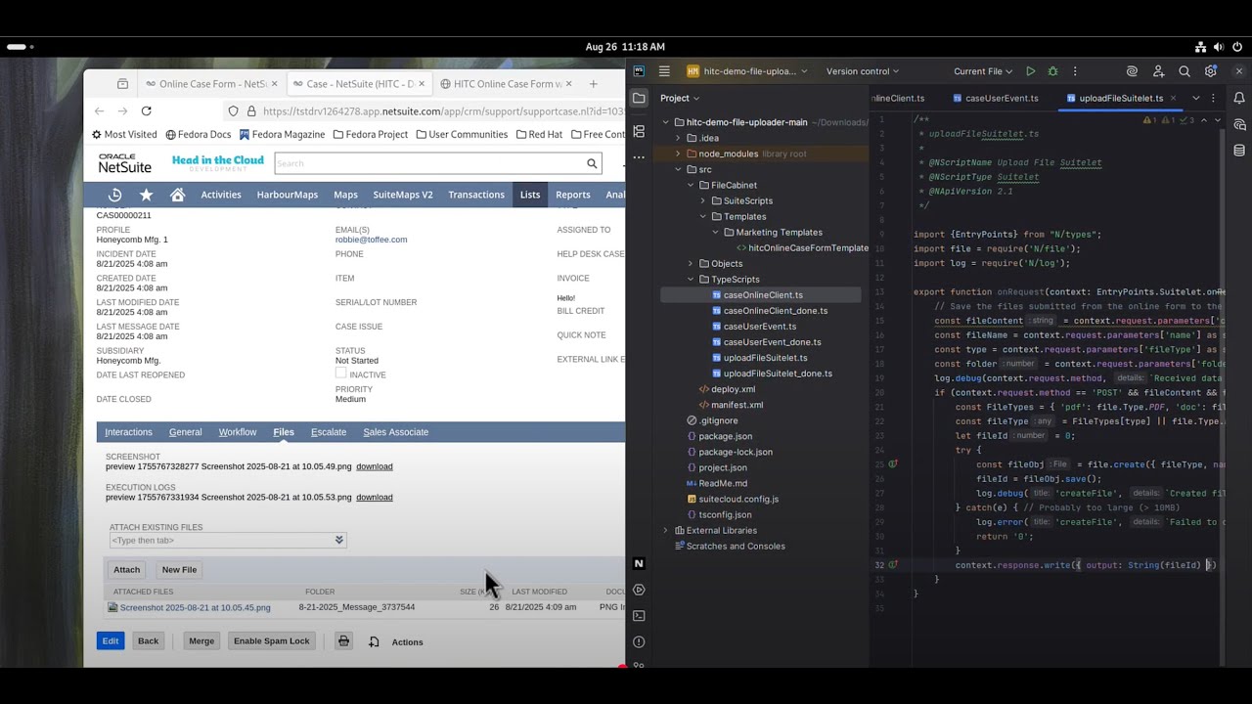1252x704 pixels.
Task: Open the Project tool window folder icon
Action: point(639,98)
